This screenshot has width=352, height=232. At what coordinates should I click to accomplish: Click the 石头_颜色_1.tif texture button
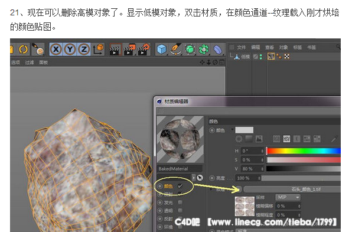[x=292, y=189]
